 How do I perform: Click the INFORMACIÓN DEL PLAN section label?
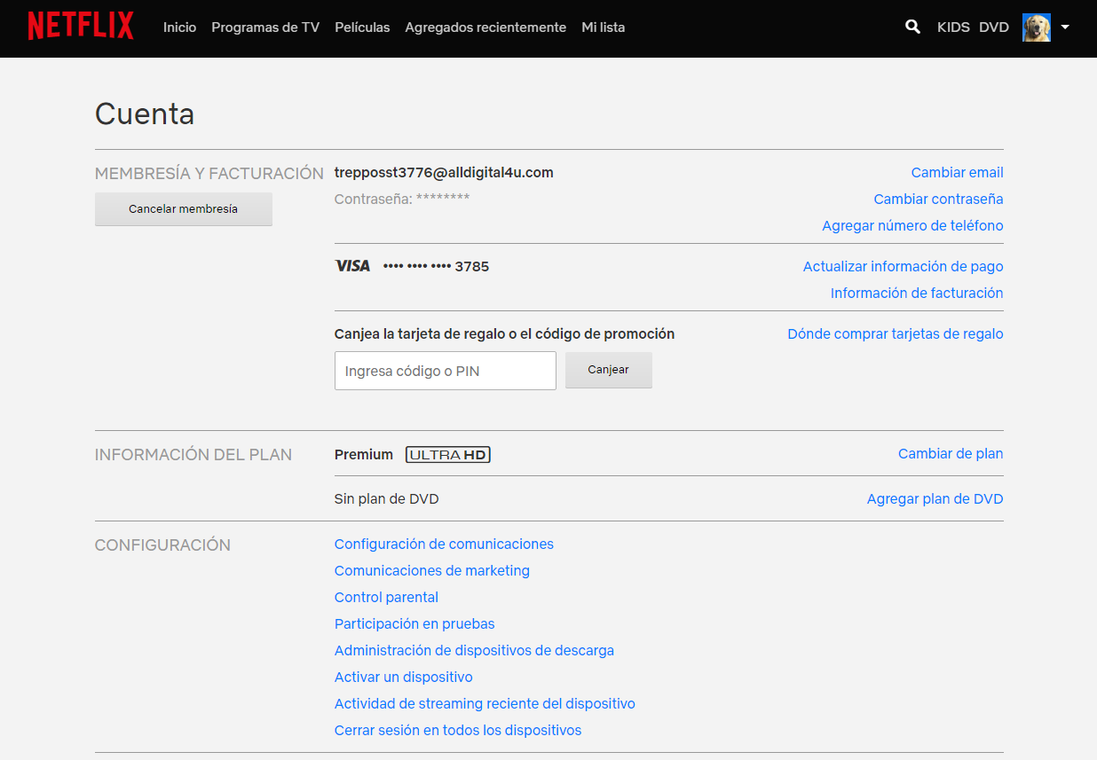point(193,455)
